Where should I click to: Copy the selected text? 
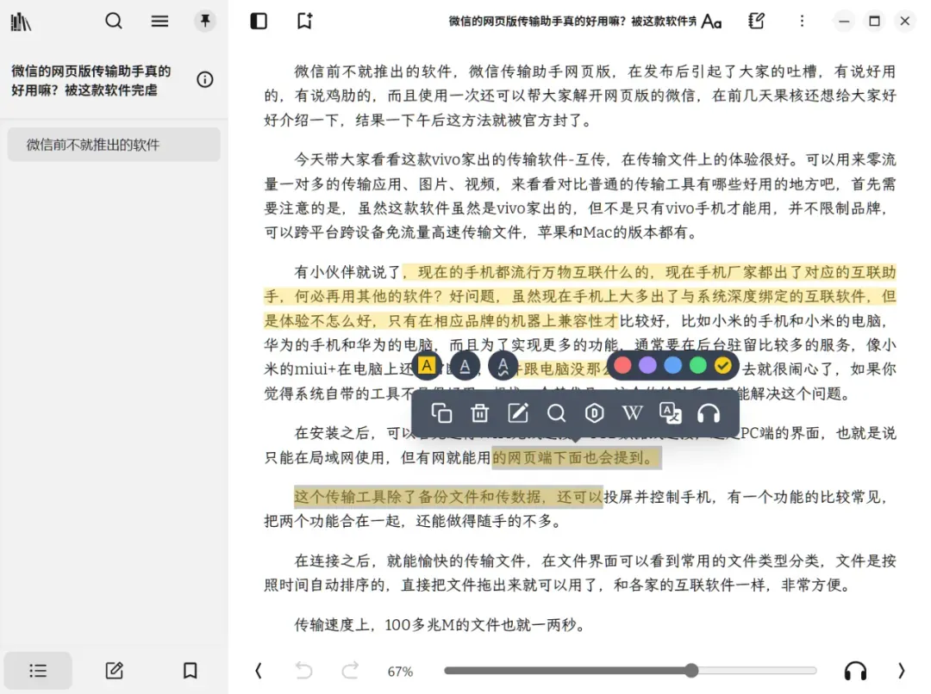pyautogui.click(x=441, y=412)
